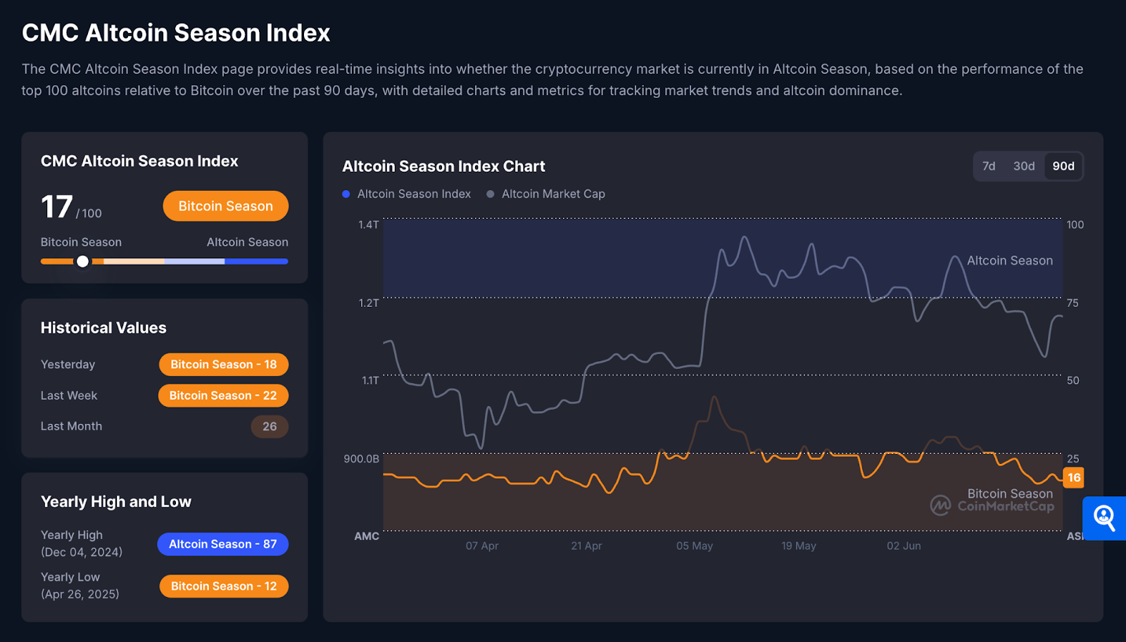
Task: Select the 90d chart range
Action: tap(1063, 166)
